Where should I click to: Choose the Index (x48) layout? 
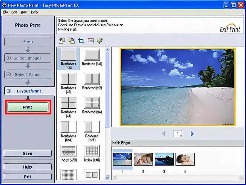click(x=92, y=154)
